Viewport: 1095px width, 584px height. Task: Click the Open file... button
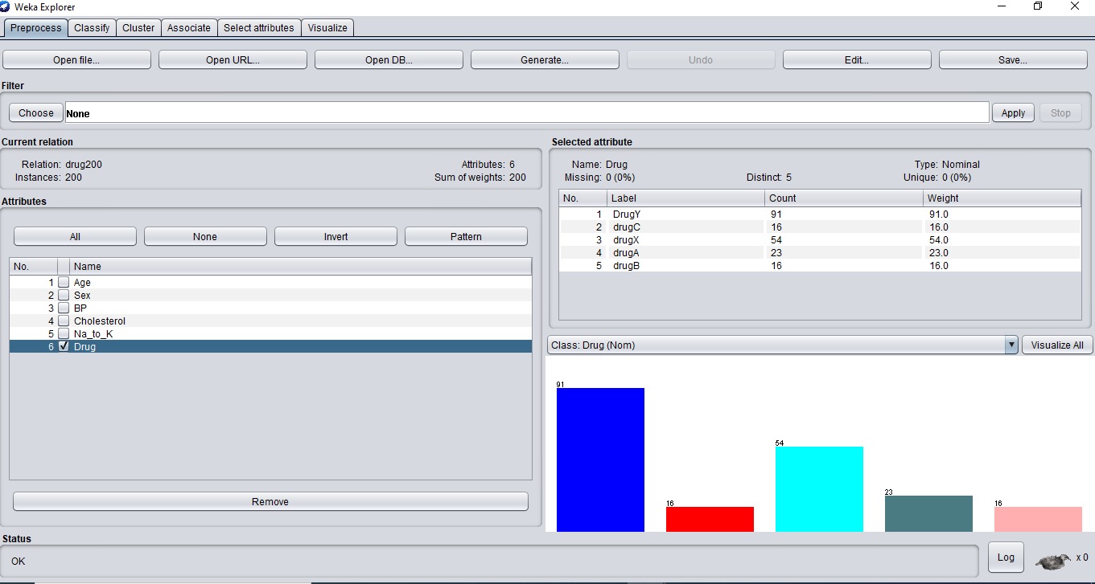click(x=76, y=59)
